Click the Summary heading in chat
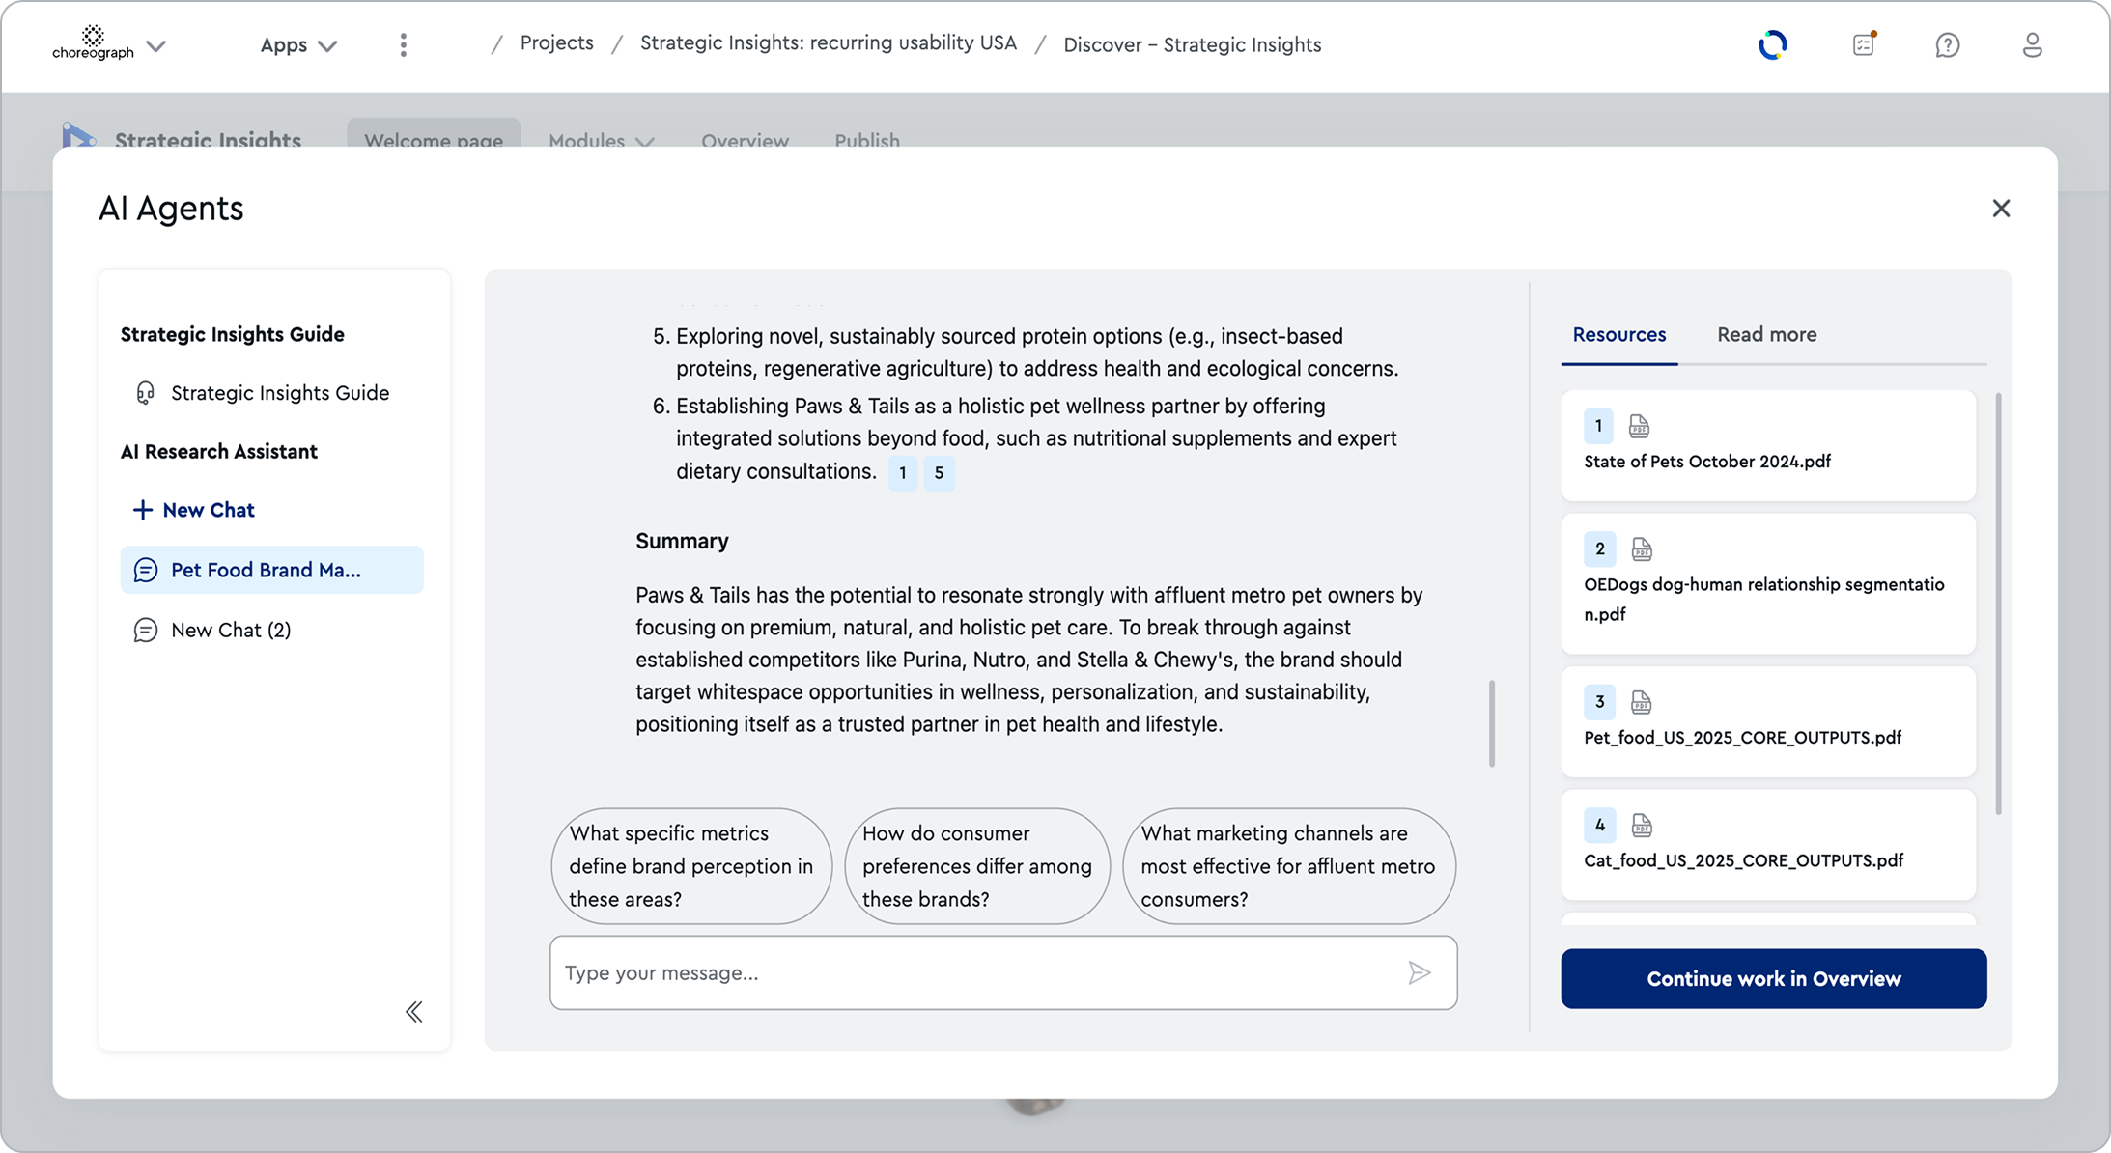The height and width of the screenshot is (1153, 2111). pos(682,542)
